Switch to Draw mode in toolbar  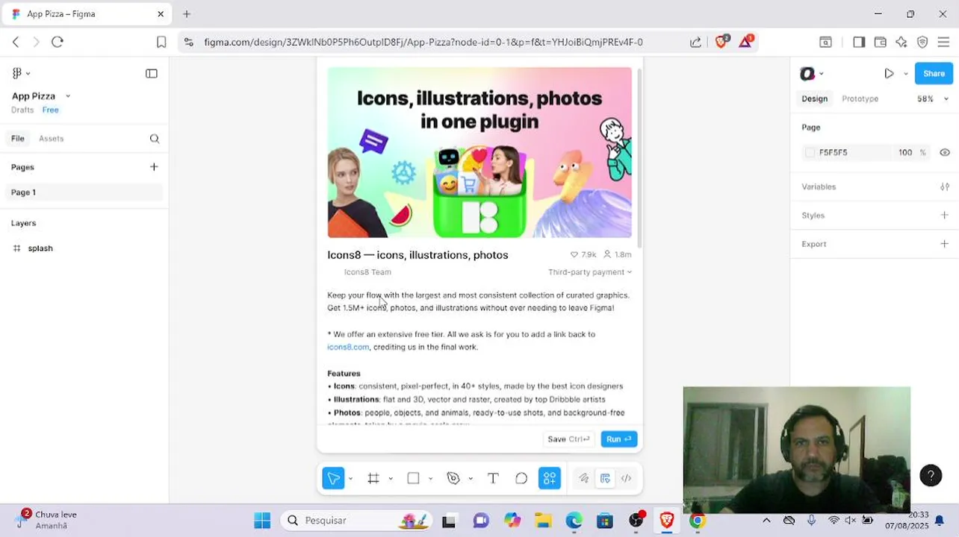point(584,478)
